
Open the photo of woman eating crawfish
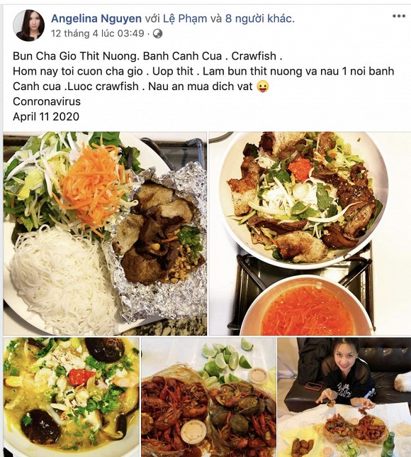[x=344, y=397]
